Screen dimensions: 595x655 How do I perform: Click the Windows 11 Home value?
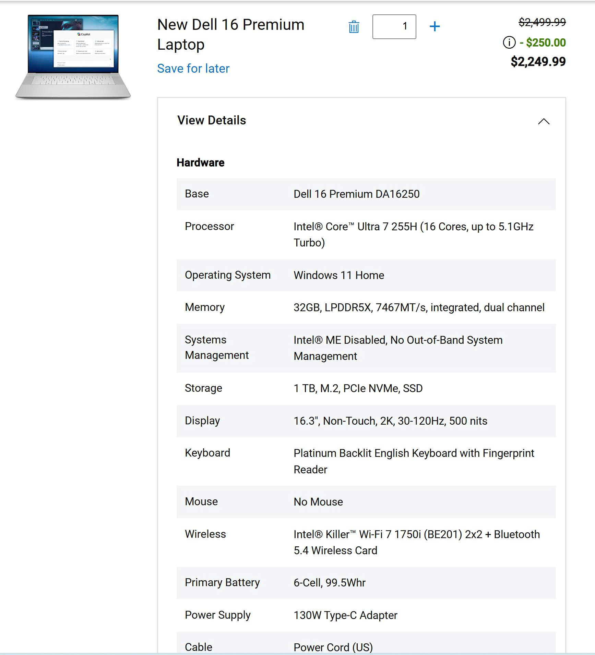point(338,275)
